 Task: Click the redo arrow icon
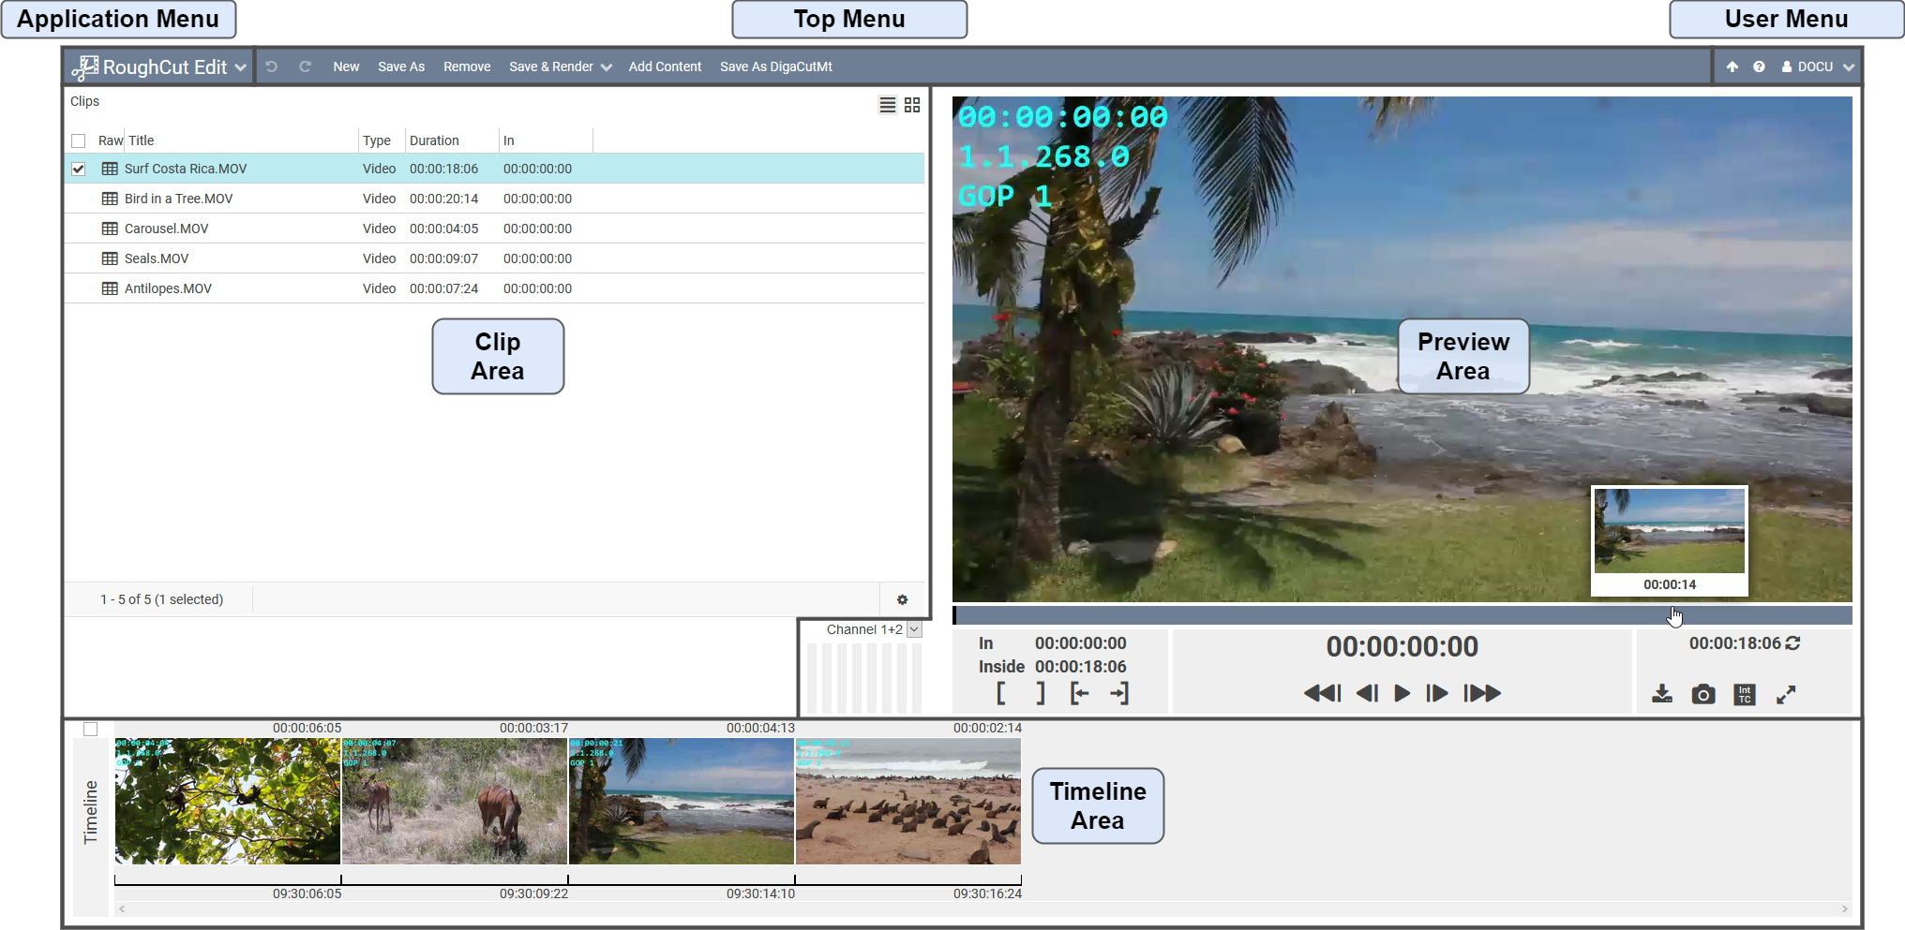305,66
